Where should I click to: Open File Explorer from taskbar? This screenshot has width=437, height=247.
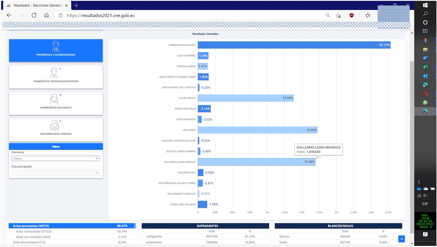point(425,49)
